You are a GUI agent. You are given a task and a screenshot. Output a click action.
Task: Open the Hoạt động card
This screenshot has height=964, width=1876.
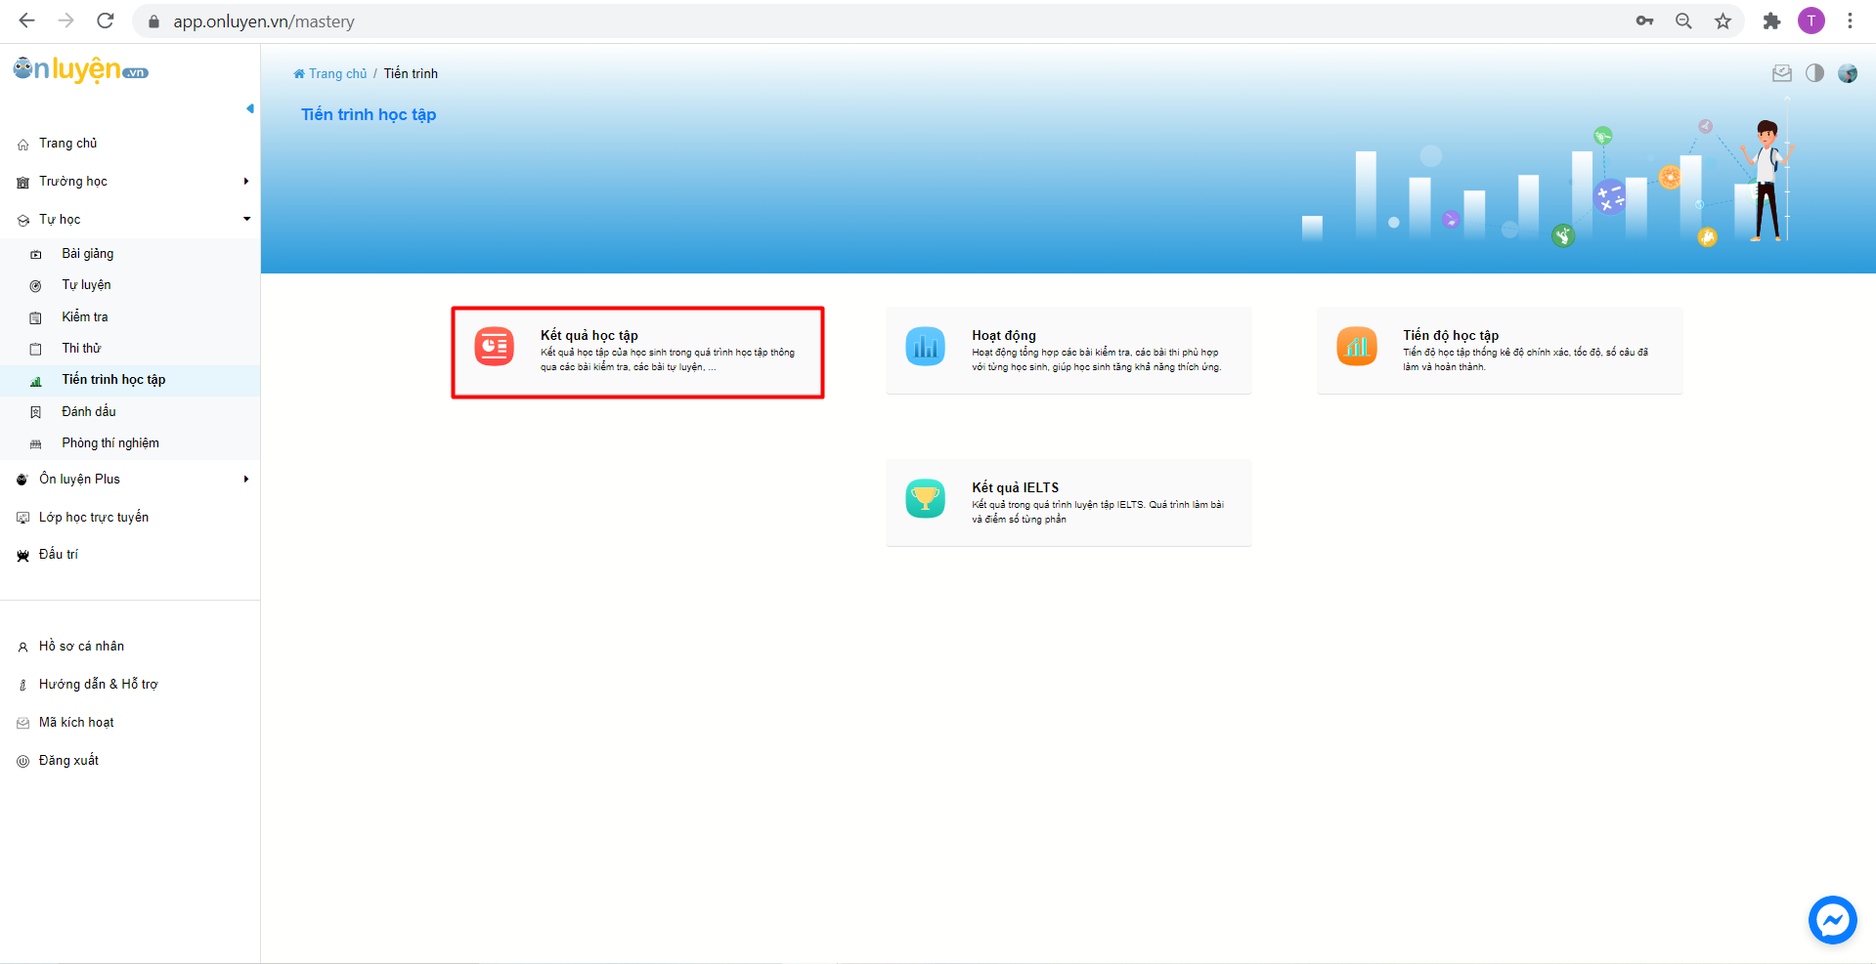pos(1069,351)
